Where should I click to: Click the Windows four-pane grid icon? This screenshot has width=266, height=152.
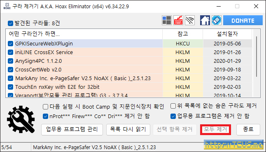pos(167,20)
